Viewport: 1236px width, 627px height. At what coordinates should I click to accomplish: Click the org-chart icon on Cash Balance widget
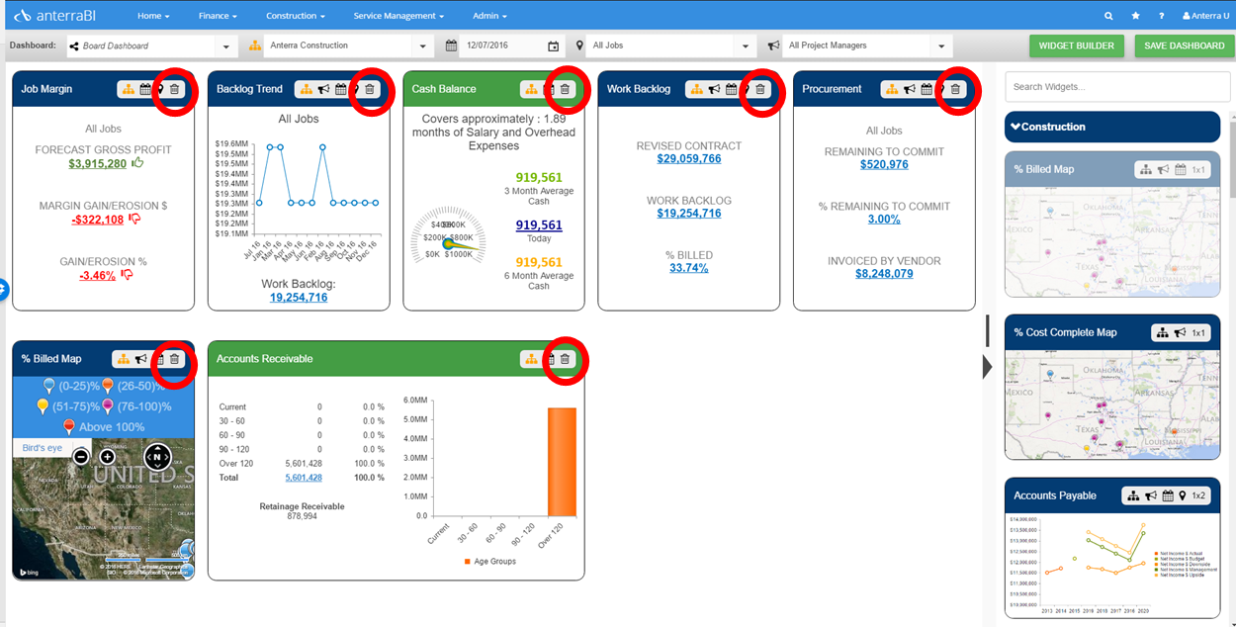532,89
